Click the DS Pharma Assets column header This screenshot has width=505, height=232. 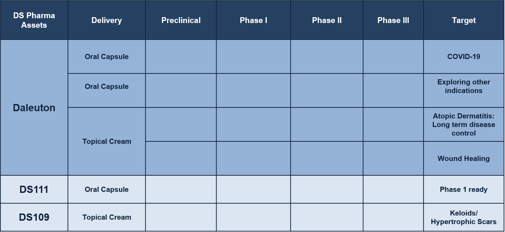(34, 20)
